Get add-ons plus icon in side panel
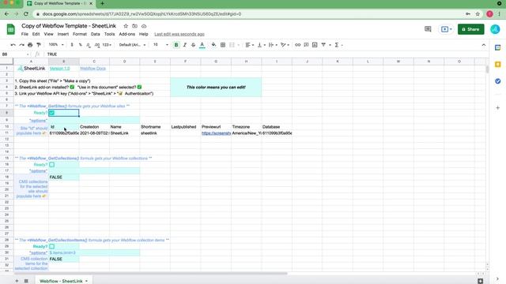Image resolution: width=506 pixels, height=284 pixels. [x=497, y=107]
